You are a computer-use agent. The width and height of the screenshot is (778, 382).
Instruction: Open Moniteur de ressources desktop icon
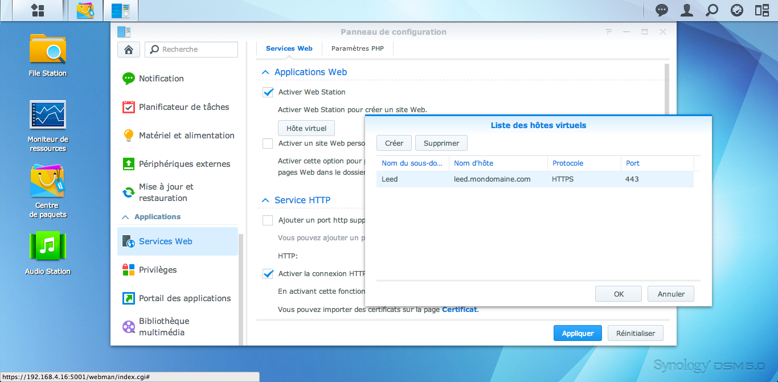pos(48,116)
